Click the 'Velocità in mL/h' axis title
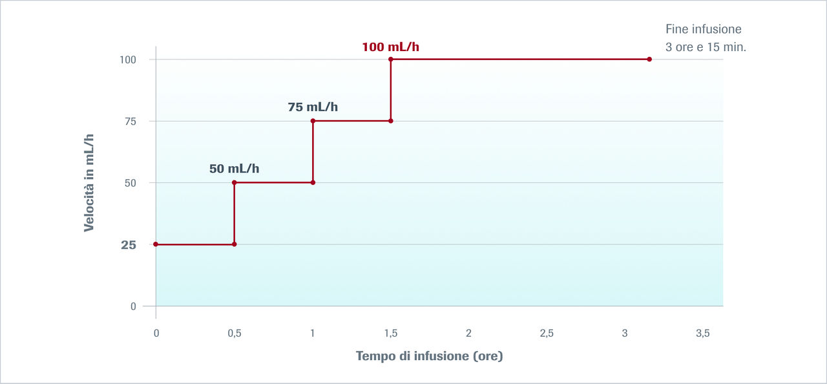 (89, 183)
